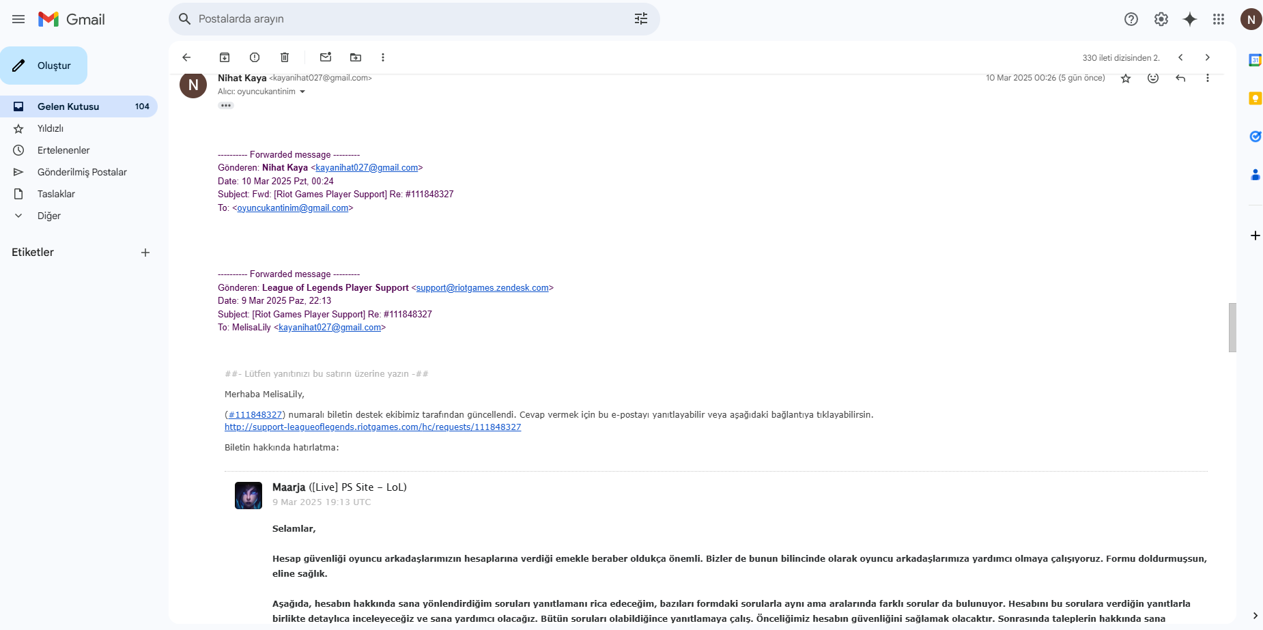The width and height of the screenshot is (1263, 630).
Task: Open support@riotgames.zendesk.com link
Action: point(483,288)
